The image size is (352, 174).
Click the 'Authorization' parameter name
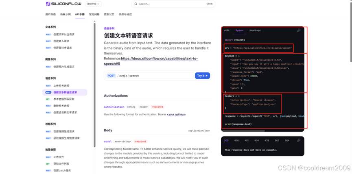[114, 107]
